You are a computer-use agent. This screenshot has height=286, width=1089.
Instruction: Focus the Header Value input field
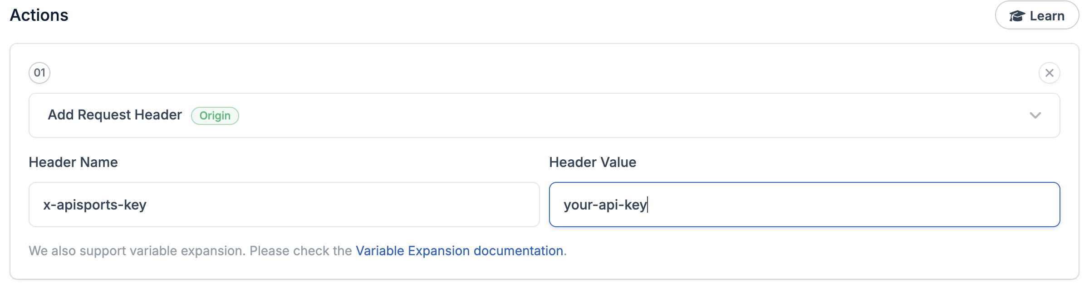pos(804,205)
